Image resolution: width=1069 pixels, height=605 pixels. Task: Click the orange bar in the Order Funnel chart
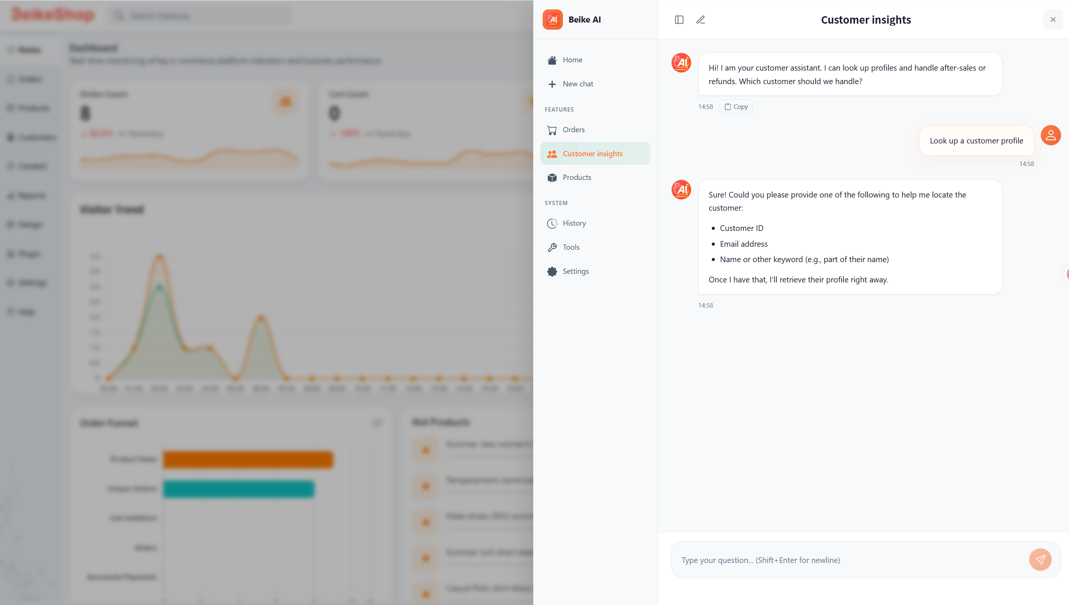pyautogui.click(x=248, y=460)
